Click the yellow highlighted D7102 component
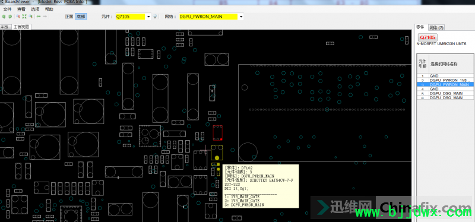 (x=217, y=153)
